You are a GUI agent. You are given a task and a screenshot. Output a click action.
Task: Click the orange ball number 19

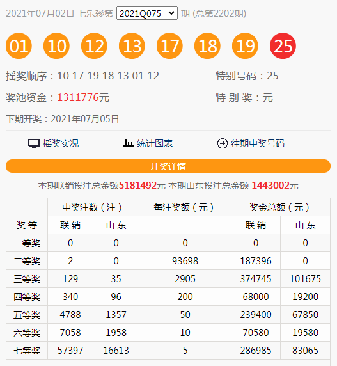(x=245, y=46)
